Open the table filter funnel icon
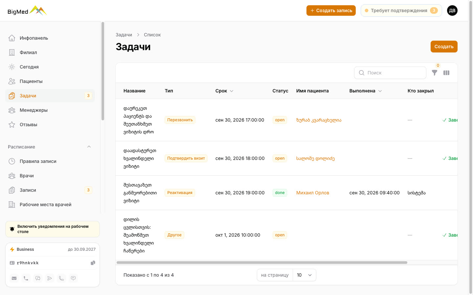473x295 pixels. (435, 73)
